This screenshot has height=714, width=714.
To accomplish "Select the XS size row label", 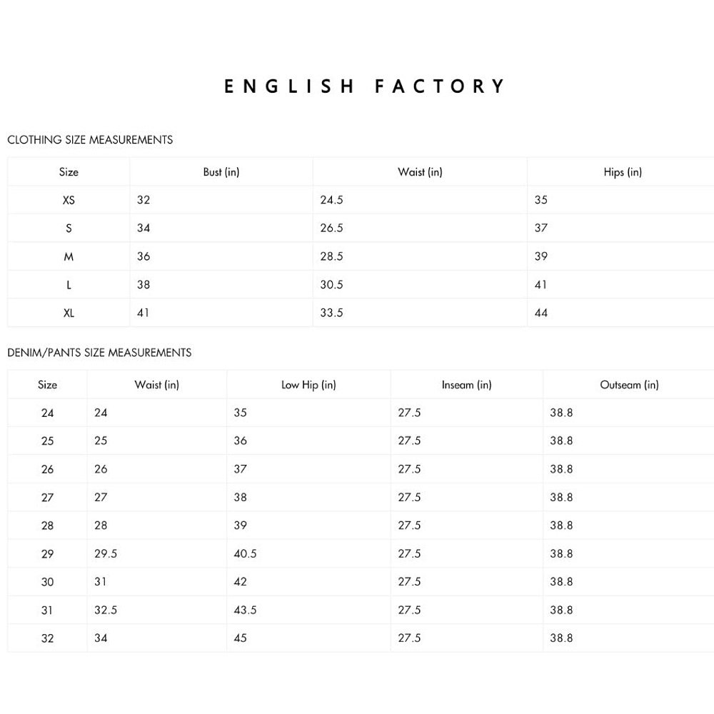I will tap(69, 201).
